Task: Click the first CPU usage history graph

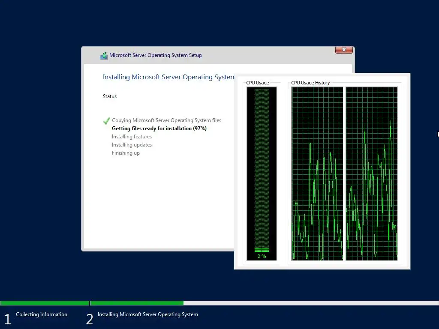Action: 317,174
